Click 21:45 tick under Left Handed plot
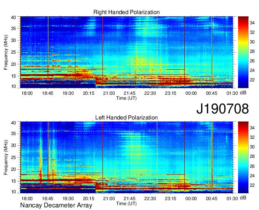Screen dimensions: 259x210 coord(129,199)
